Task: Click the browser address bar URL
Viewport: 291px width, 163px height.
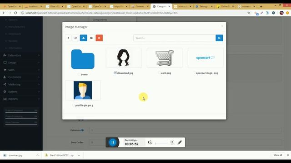Action: click(101, 13)
